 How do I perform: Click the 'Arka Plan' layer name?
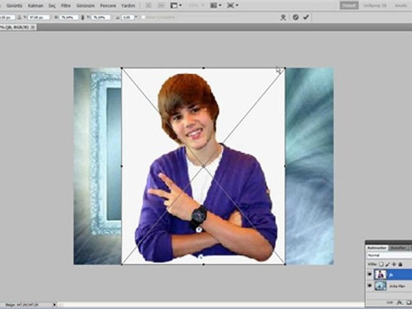397,286
